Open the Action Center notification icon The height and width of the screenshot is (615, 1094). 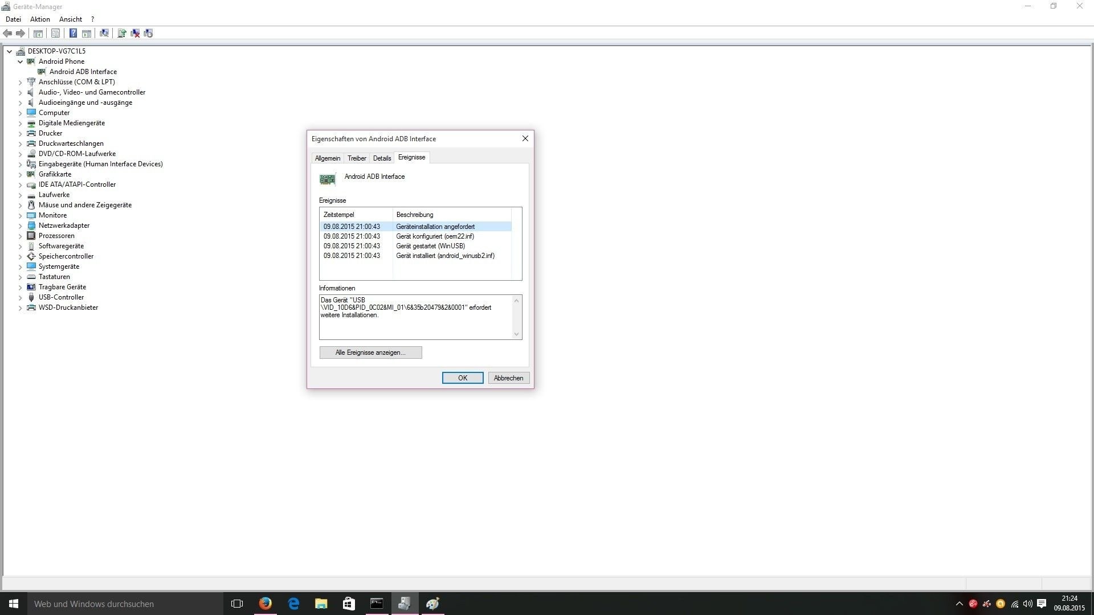coord(1042,604)
